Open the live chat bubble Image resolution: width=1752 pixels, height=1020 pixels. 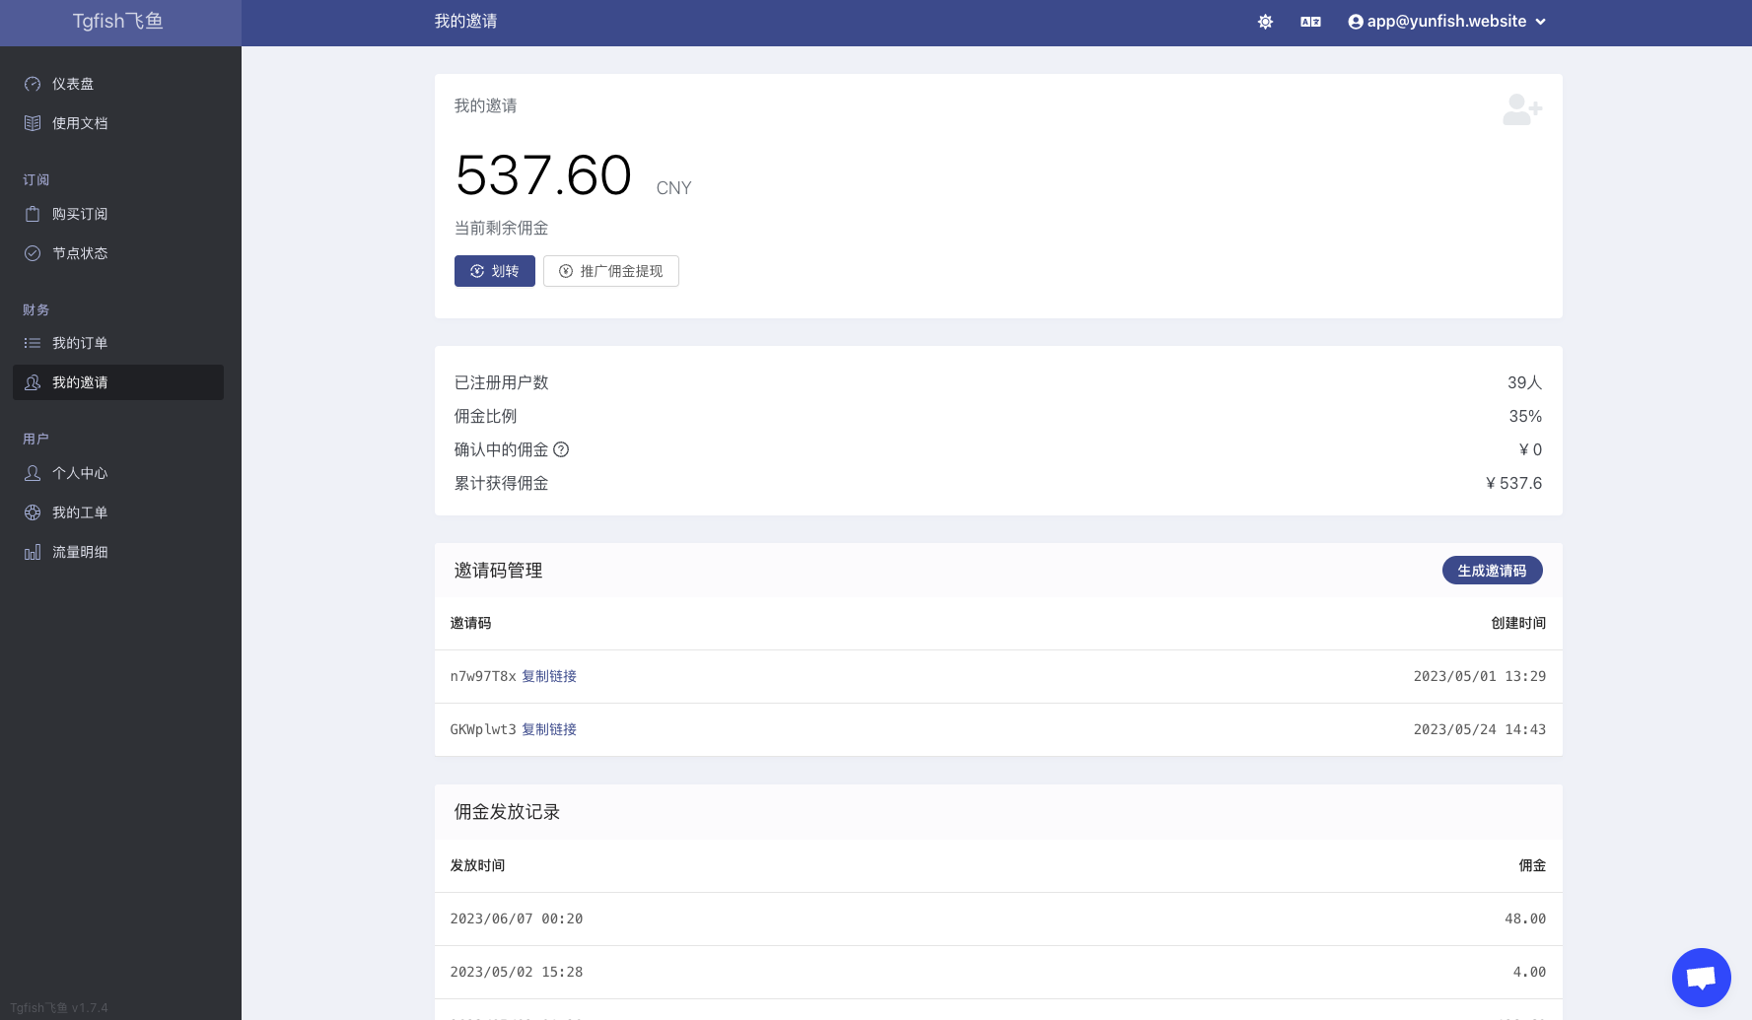coord(1701,977)
